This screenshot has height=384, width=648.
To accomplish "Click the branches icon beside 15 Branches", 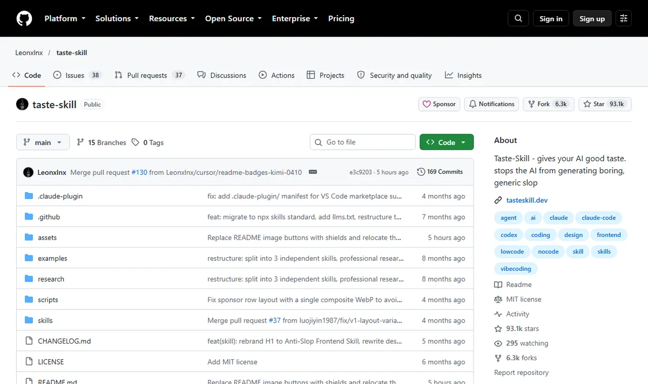I will tap(80, 142).
